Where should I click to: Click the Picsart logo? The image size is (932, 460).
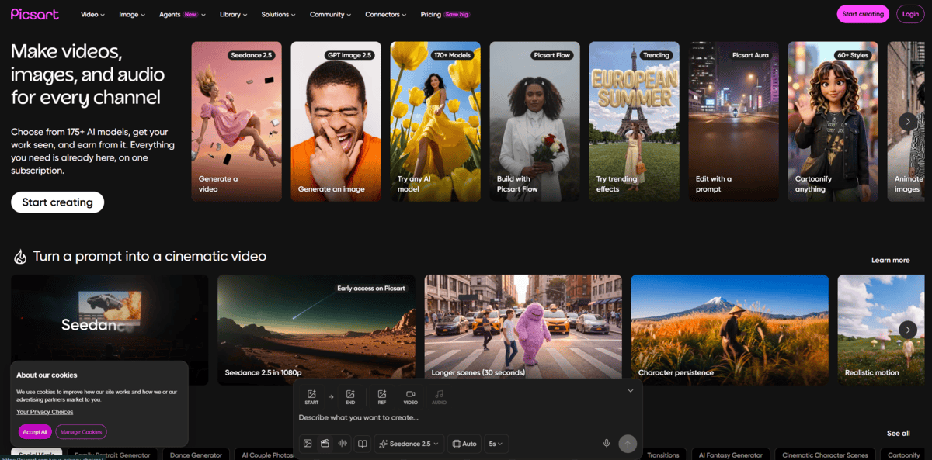point(35,14)
